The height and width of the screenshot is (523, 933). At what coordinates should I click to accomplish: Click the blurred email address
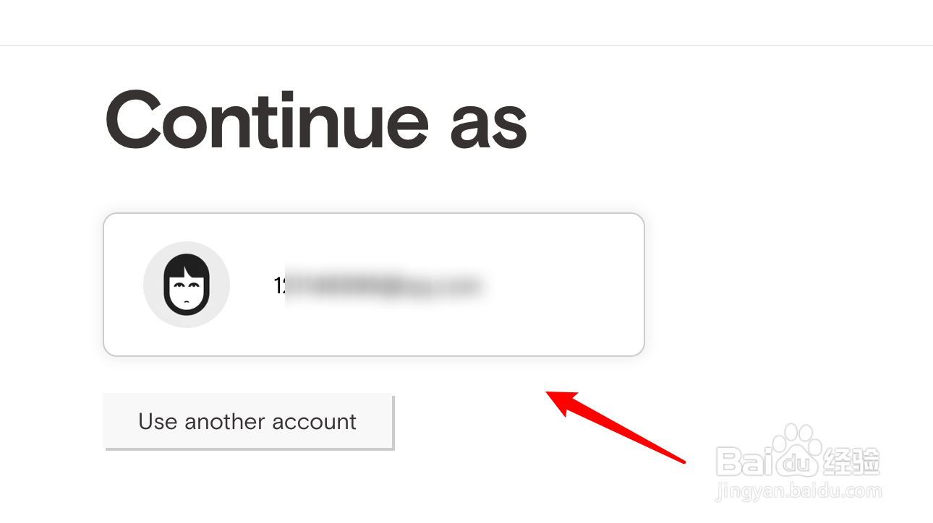pyautogui.click(x=376, y=285)
